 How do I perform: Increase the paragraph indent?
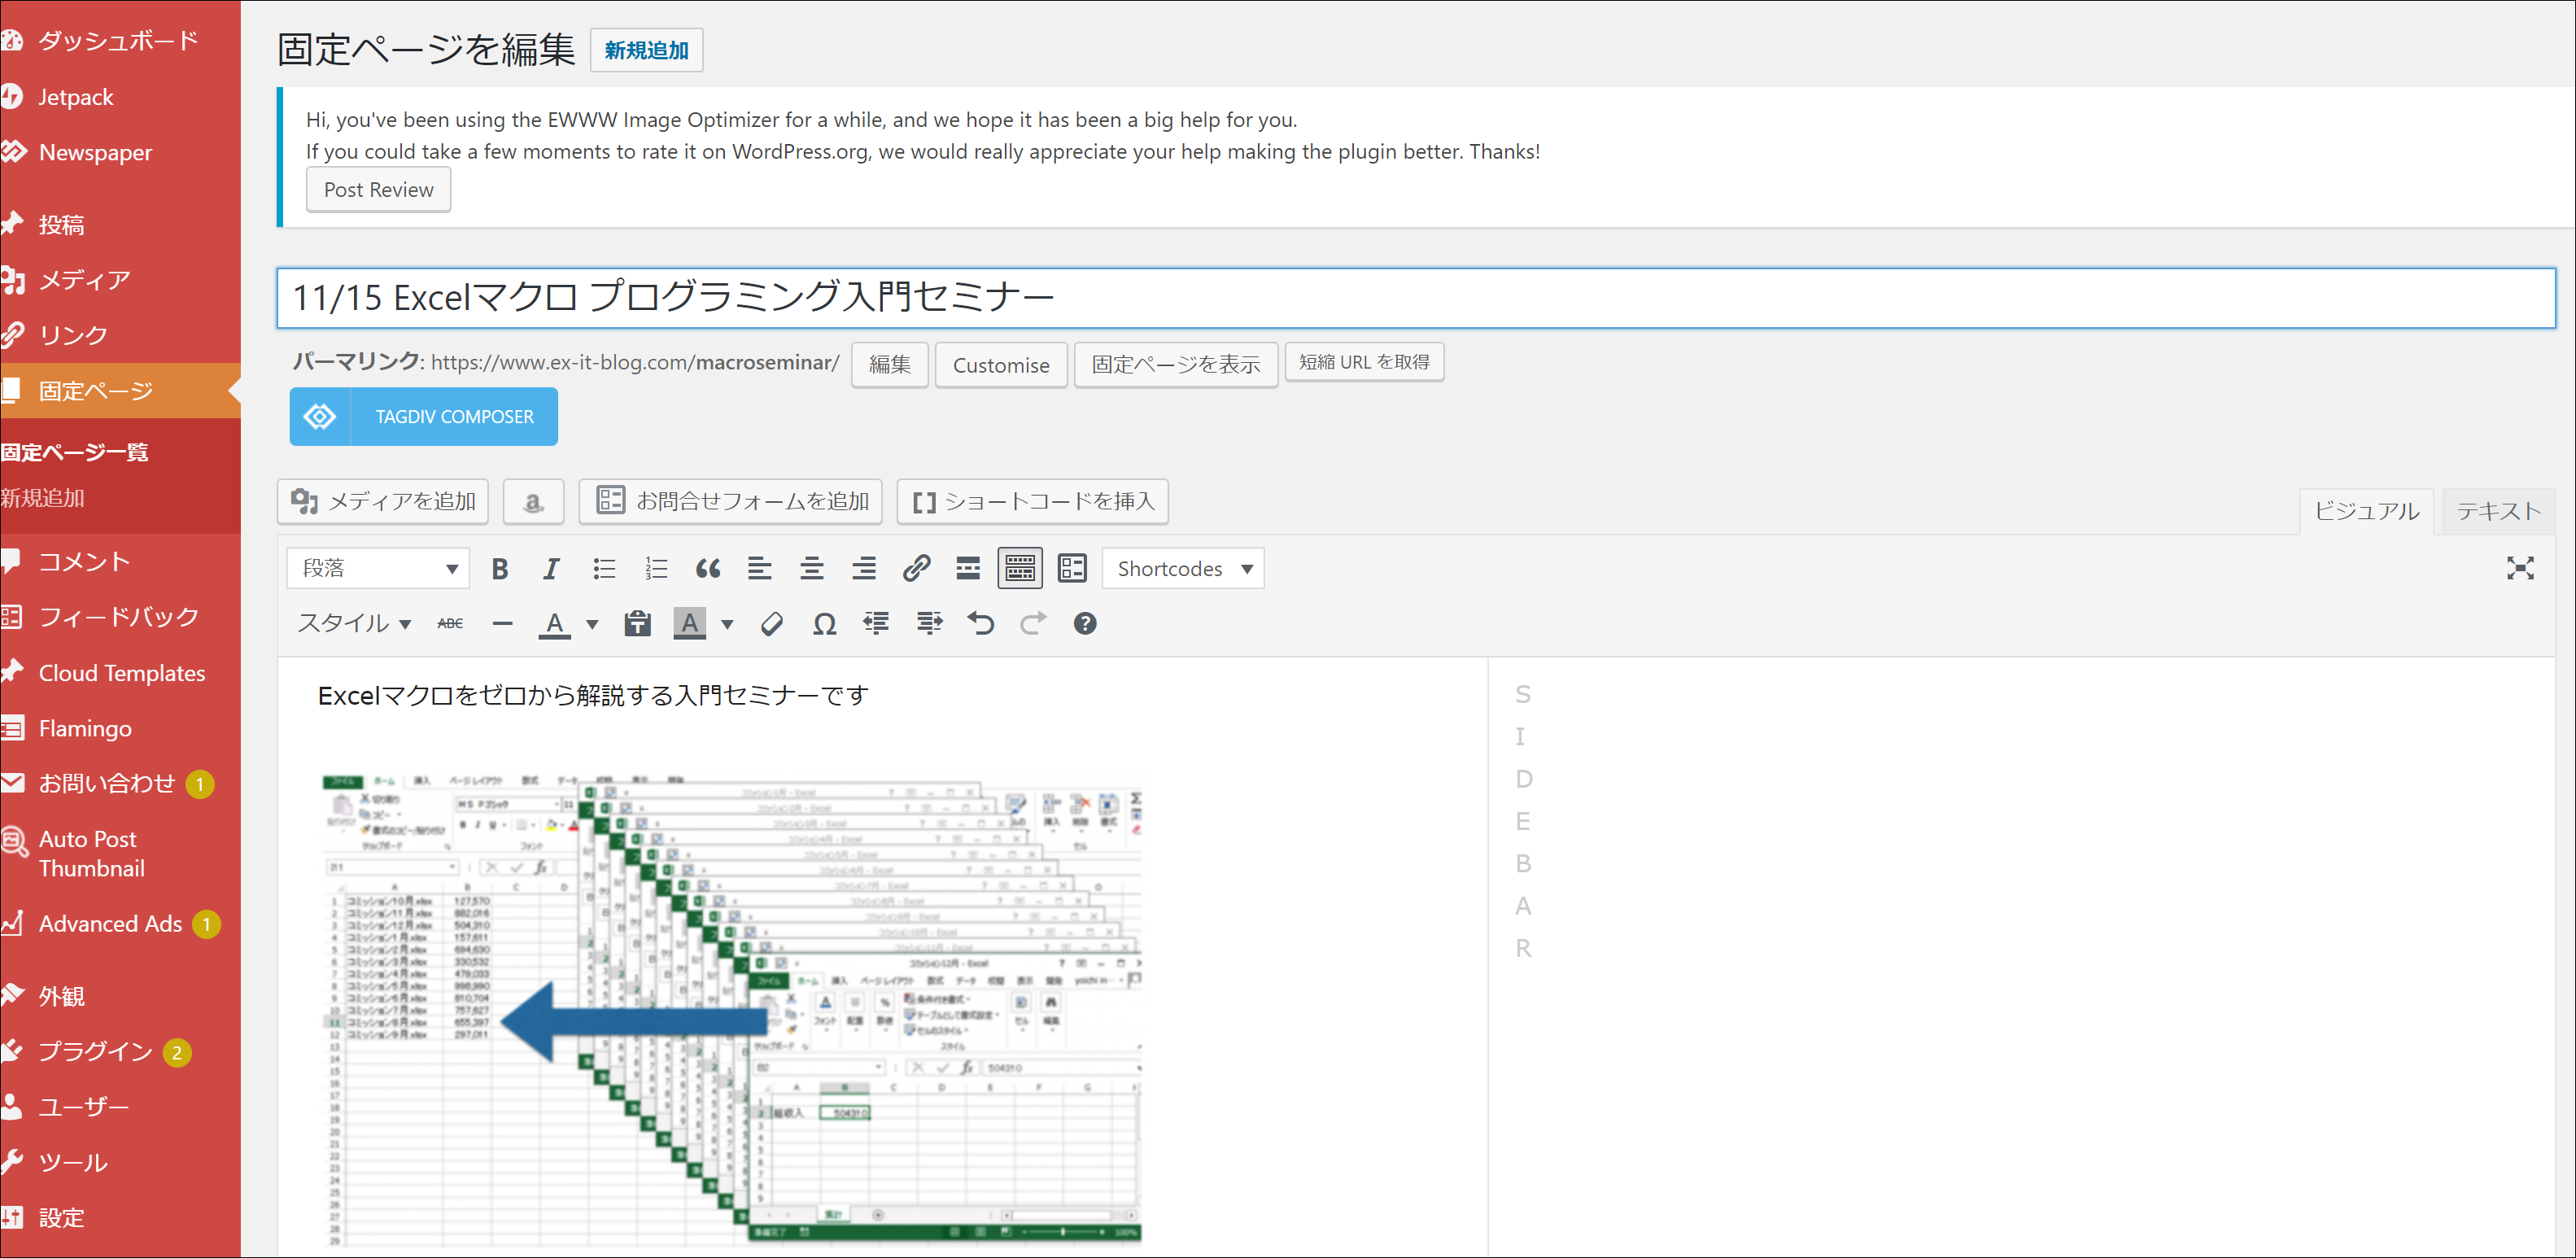929,624
